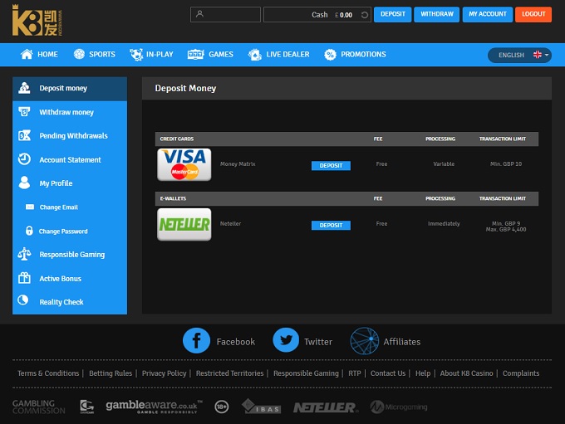This screenshot has width=565, height=424.
Task: Refresh the cash balance icon
Action: 364,15
